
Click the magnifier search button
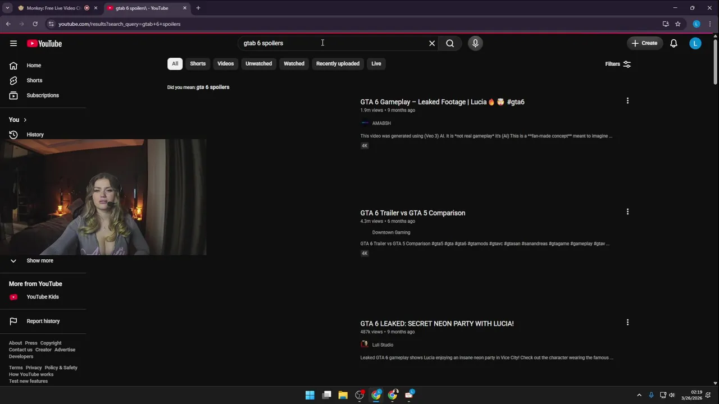click(450, 43)
